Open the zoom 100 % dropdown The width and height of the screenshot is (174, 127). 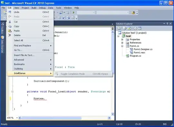pyautogui.click(x=17, y=118)
